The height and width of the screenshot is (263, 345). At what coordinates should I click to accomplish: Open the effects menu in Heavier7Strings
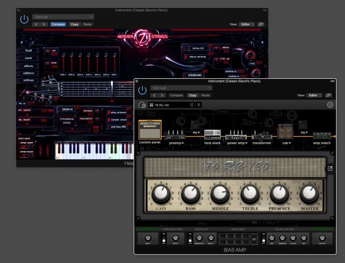(x=28, y=66)
